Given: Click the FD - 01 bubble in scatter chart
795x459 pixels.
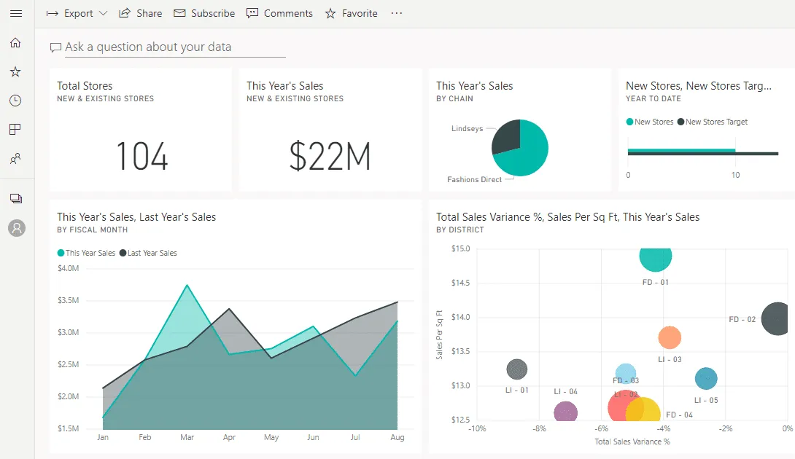Looking at the screenshot, I should [655, 256].
